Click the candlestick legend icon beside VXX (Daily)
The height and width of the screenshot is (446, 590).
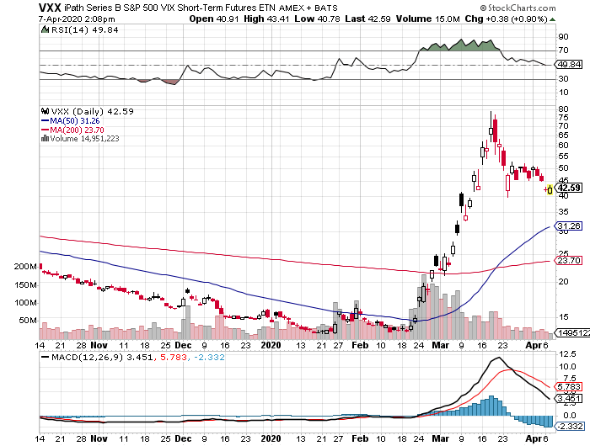[x=46, y=111]
